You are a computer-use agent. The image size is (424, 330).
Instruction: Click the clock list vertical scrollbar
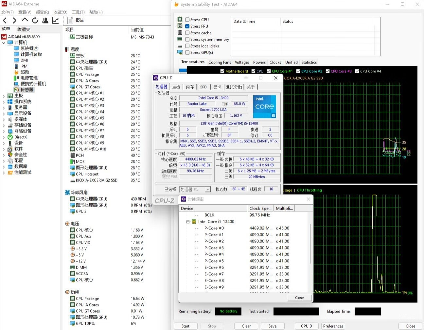pos(310,244)
